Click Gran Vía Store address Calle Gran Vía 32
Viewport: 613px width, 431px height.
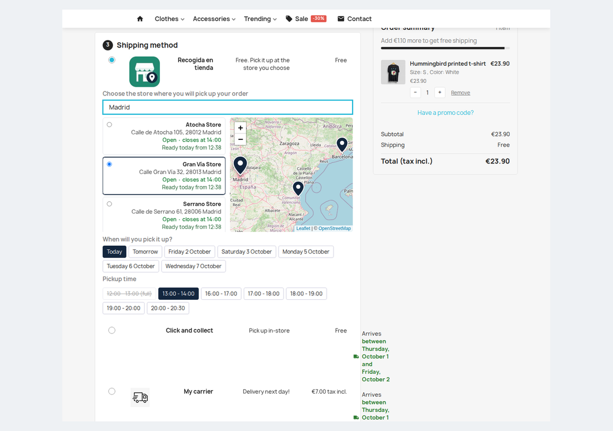point(180,172)
